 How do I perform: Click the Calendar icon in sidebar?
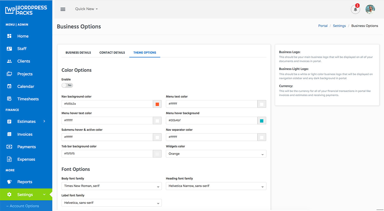pos(9,86)
